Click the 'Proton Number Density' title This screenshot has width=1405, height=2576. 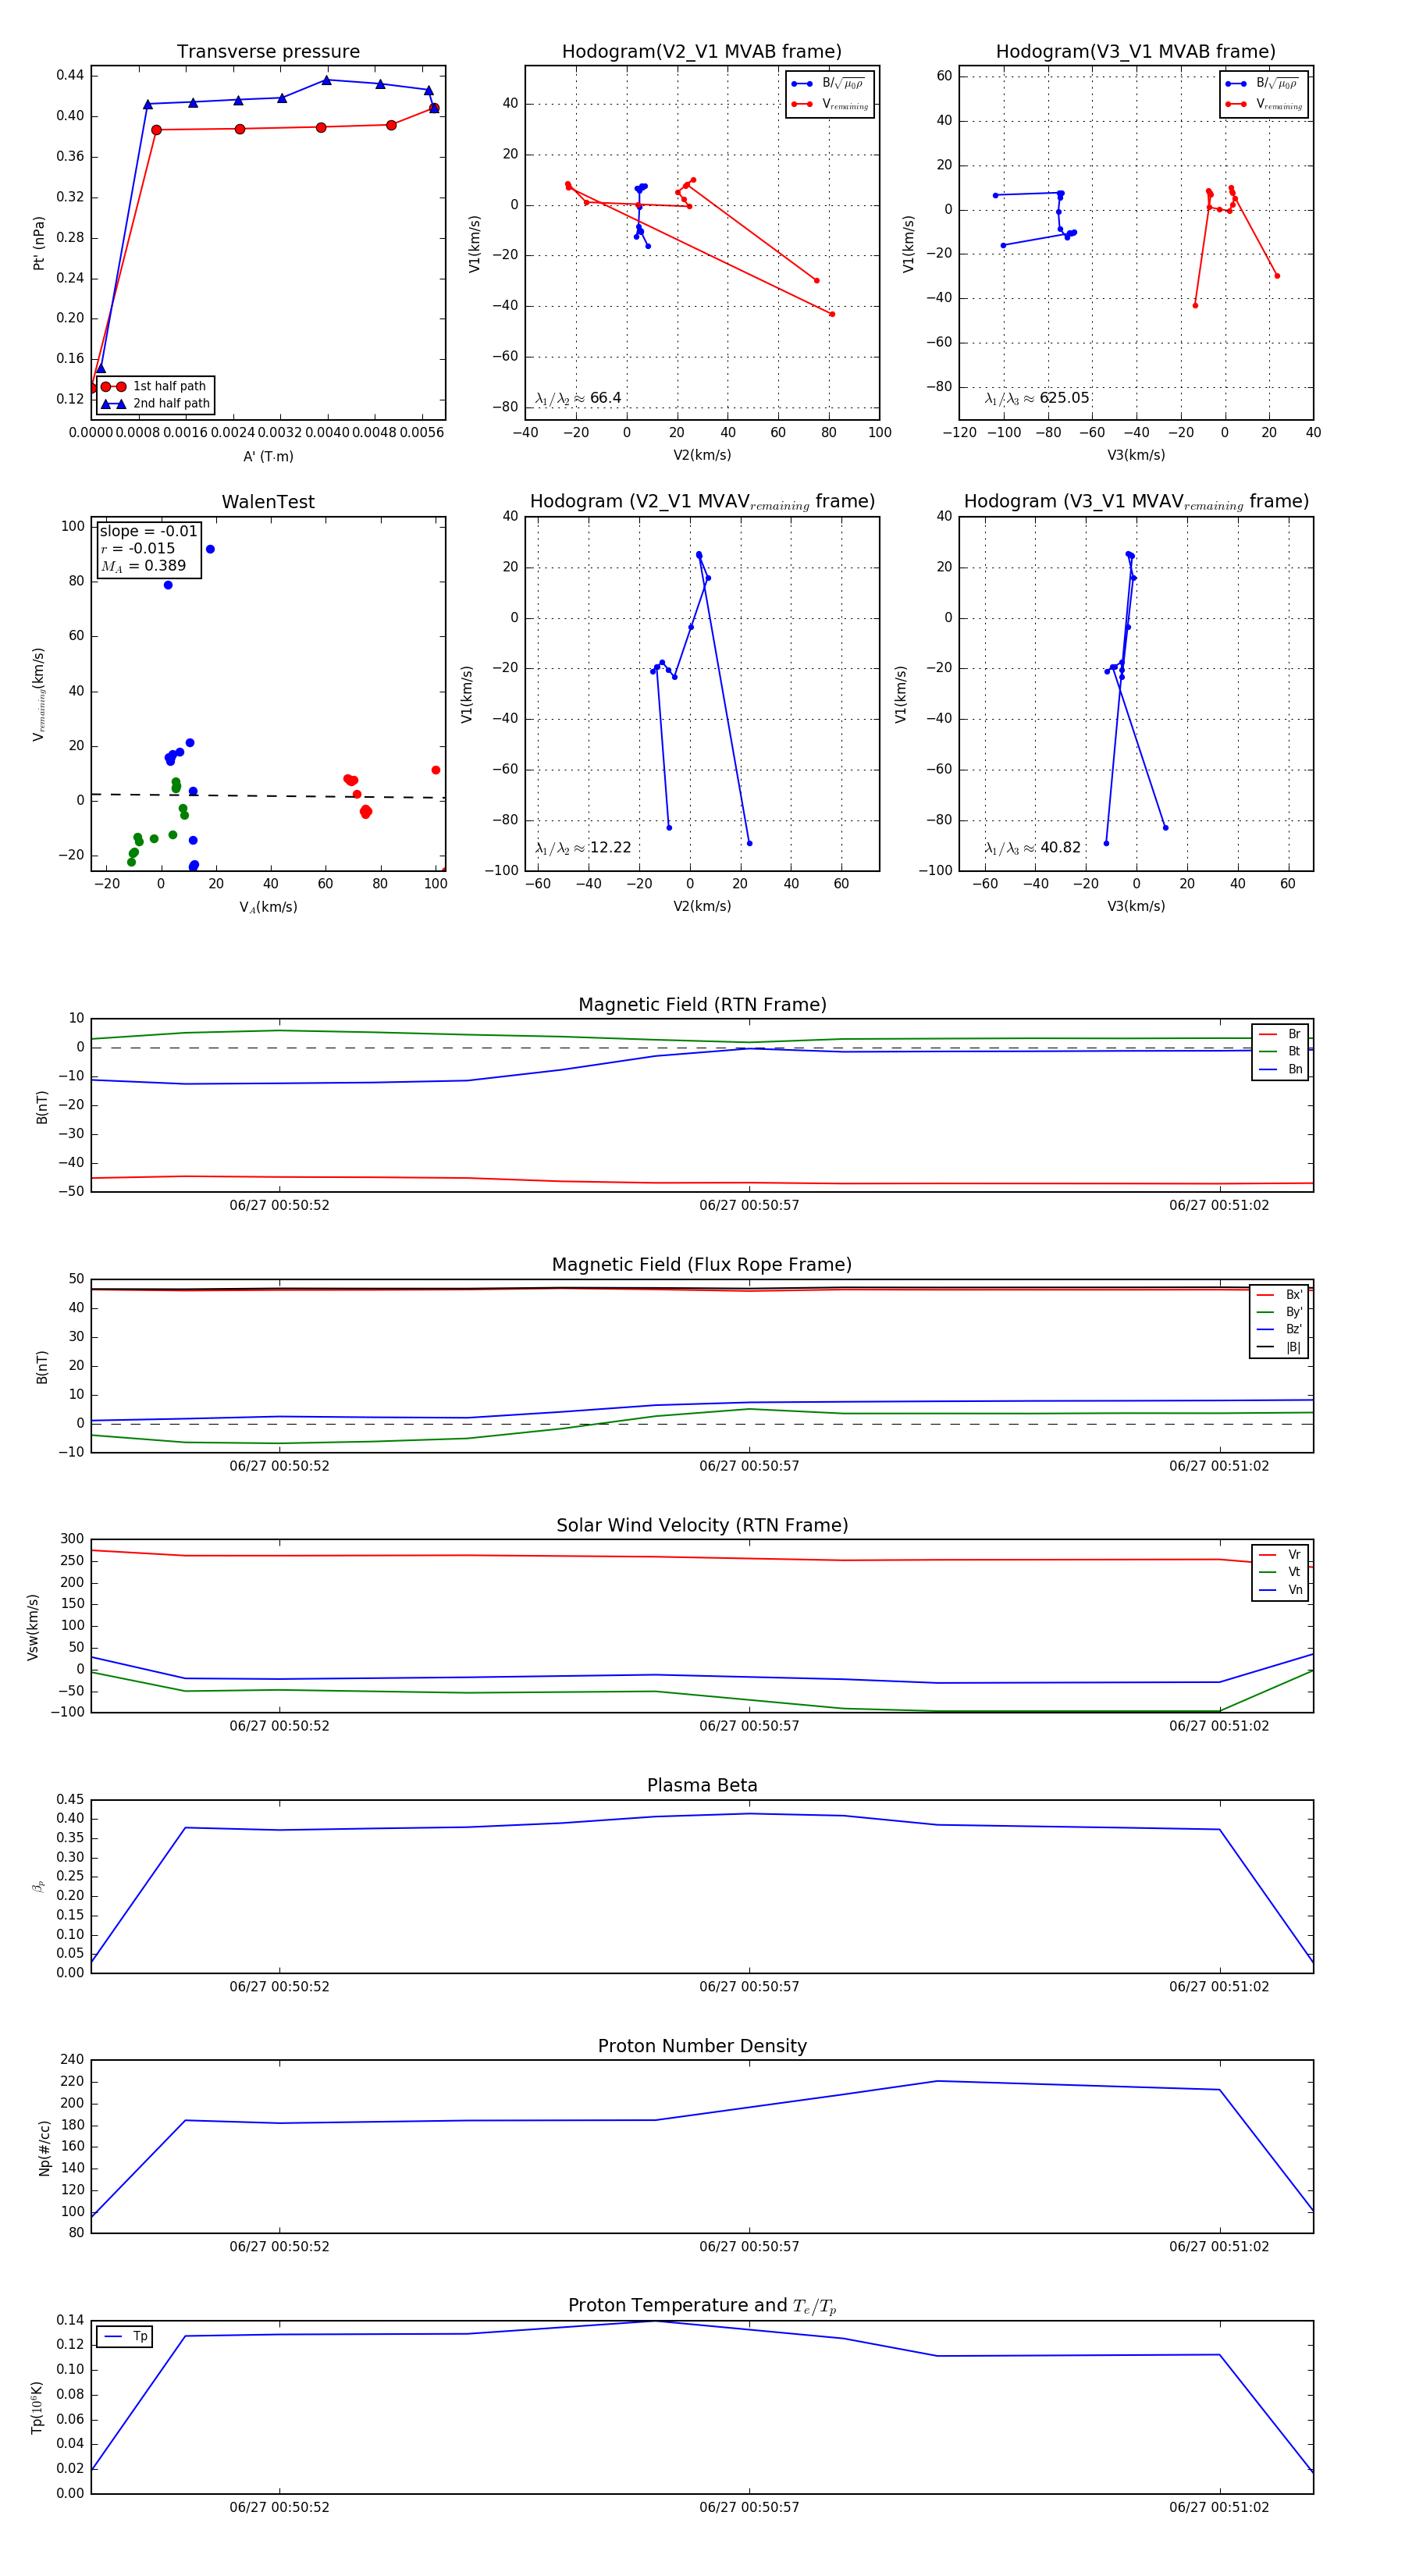[x=702, y=2046]
